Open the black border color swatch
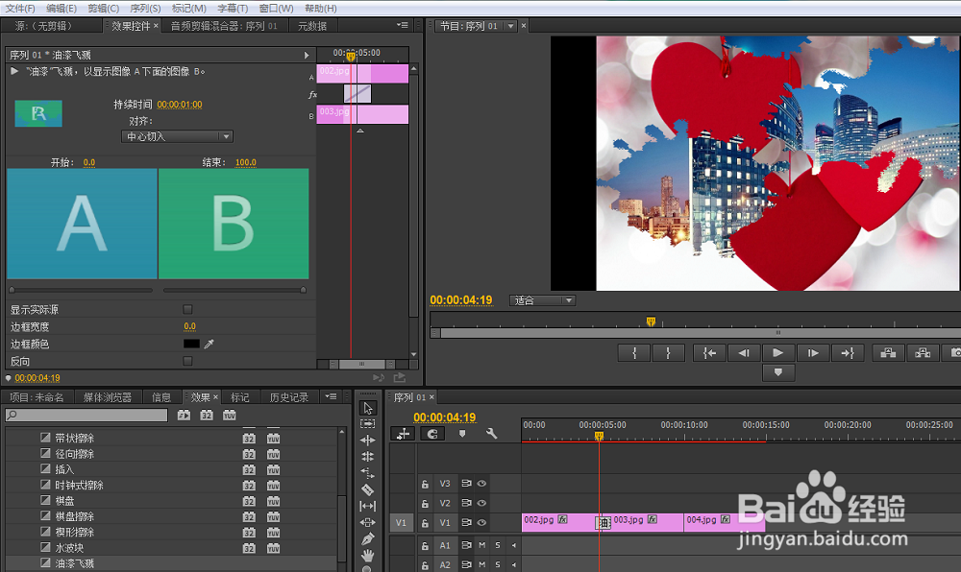The width and height of the screenshot is (961, 572). pyautogui.click(x=191, y=344)
